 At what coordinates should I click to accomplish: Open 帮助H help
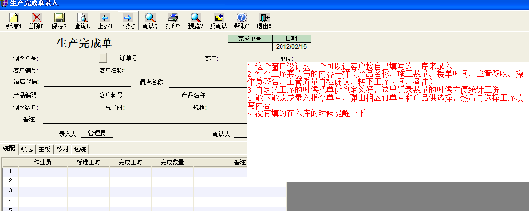(x=242, y=21)
